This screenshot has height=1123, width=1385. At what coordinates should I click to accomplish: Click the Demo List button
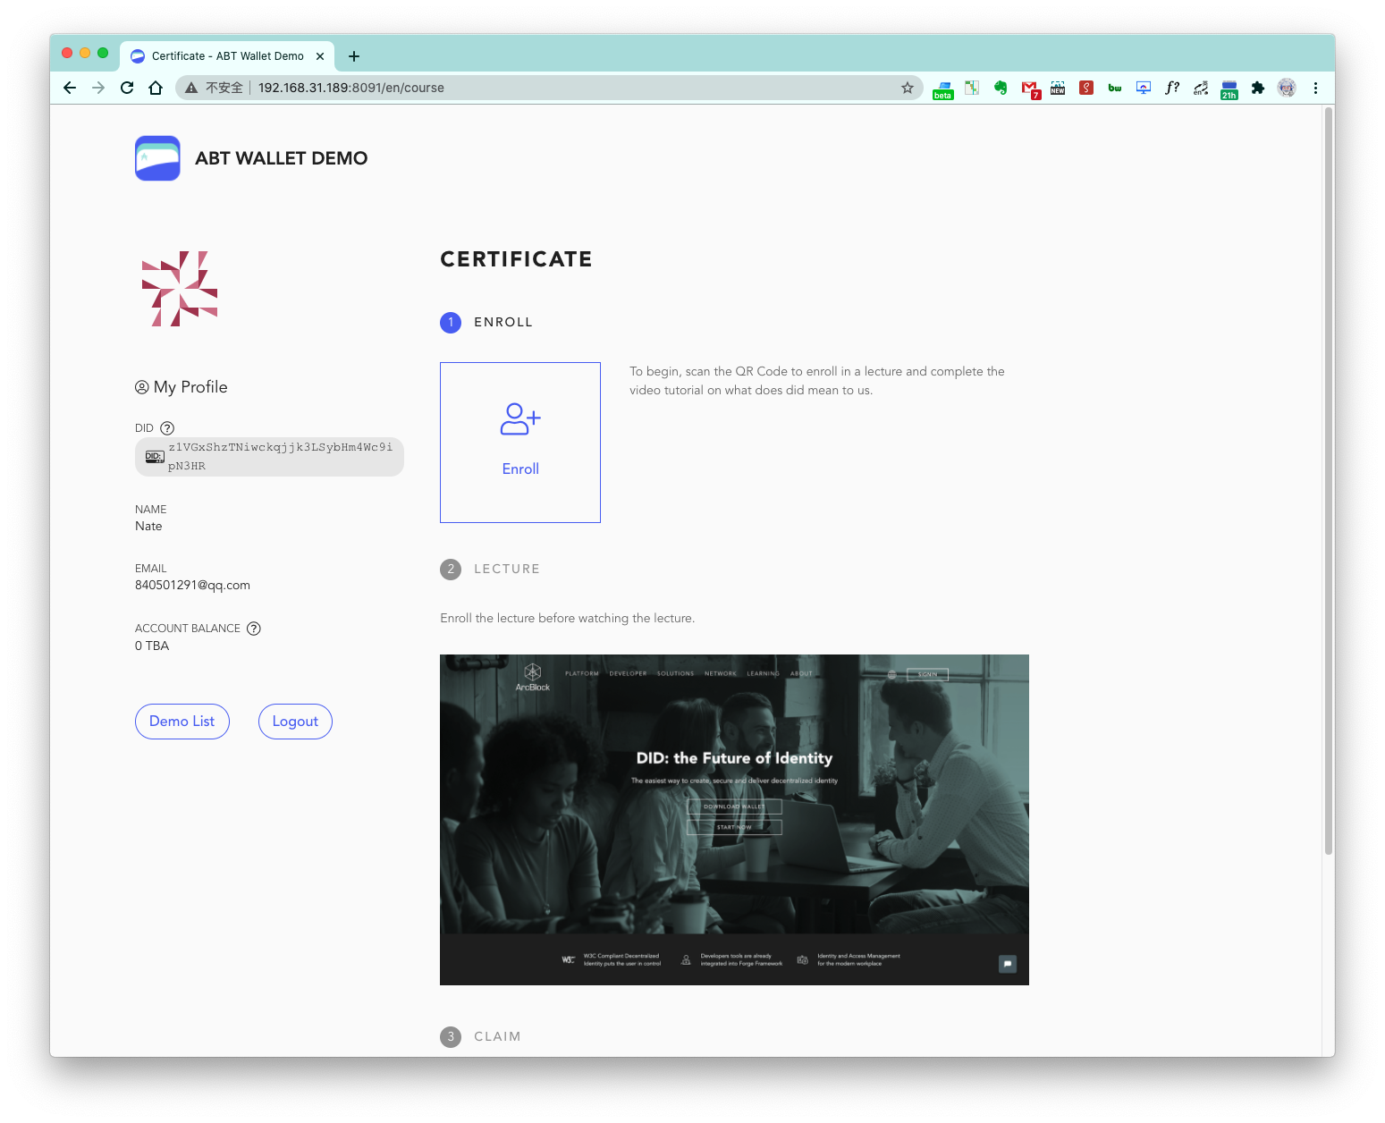coord(182,722)
